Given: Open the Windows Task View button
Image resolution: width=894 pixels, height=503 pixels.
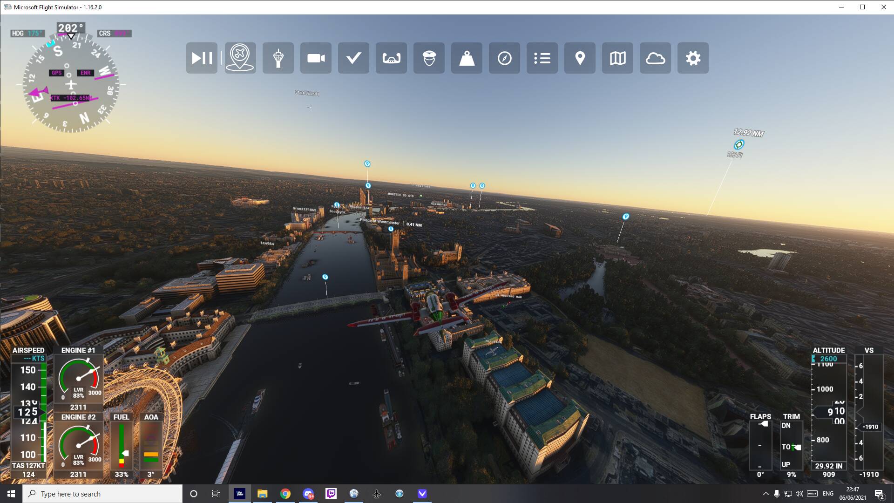Looking at the screenshot, I should click(x=216, y=494).
